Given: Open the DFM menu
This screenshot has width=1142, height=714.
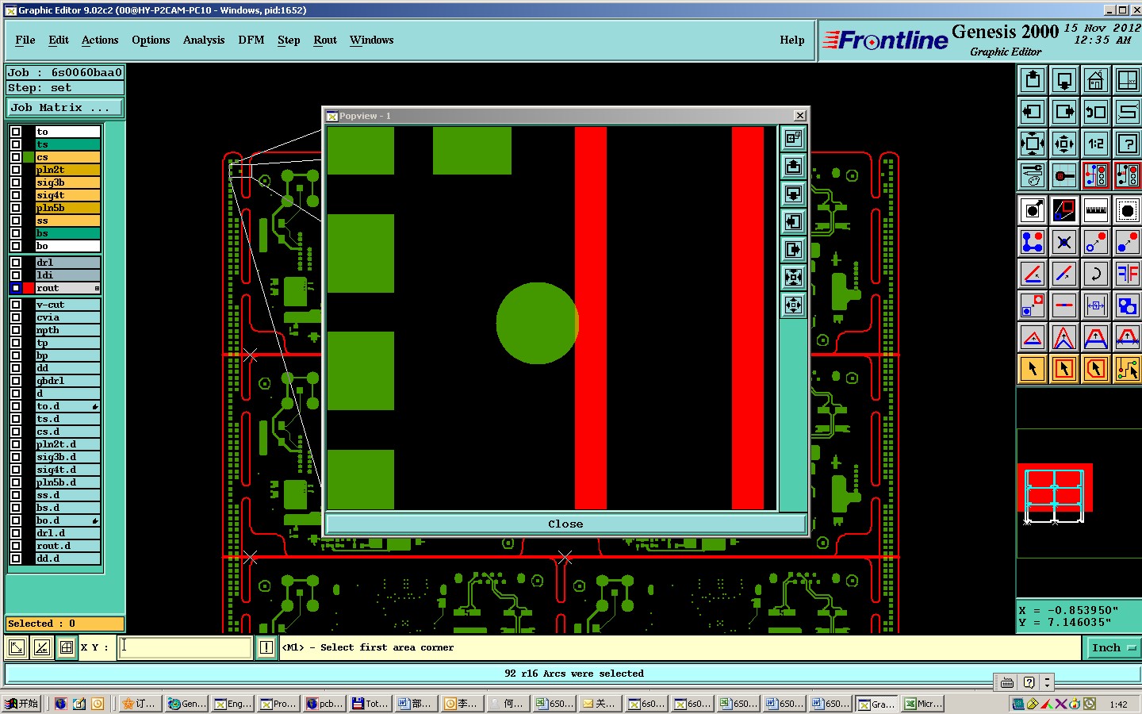Looking at the screenshot, I should coord(251,40).
